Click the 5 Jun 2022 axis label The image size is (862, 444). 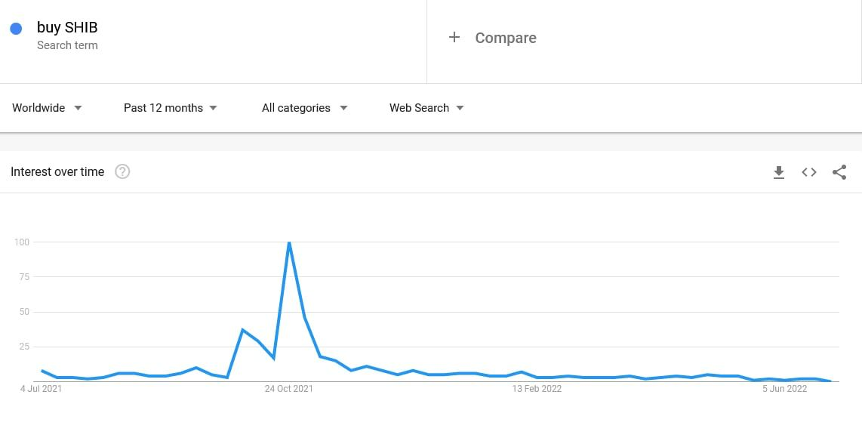pos(785,389)
